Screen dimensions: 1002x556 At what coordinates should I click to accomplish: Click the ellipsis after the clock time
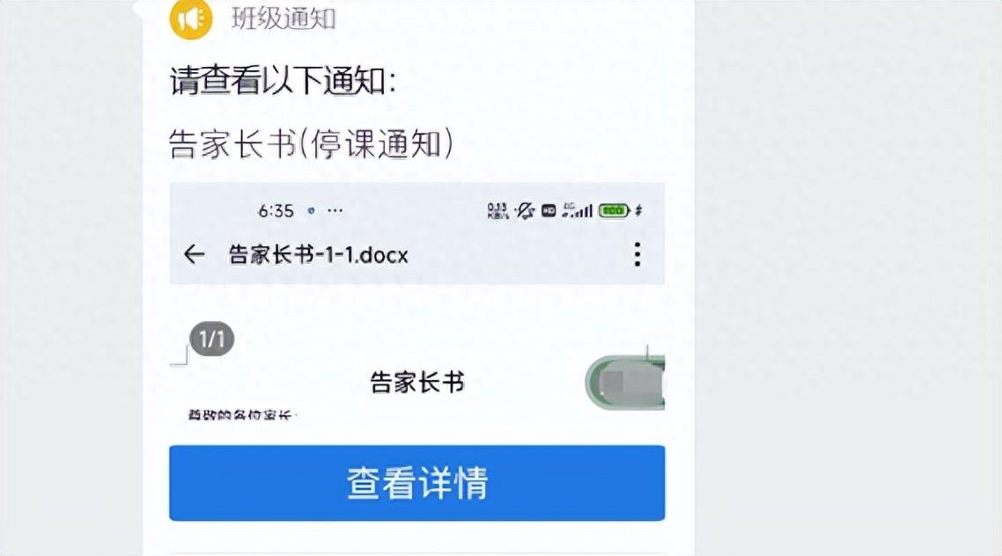coord(335,210)
